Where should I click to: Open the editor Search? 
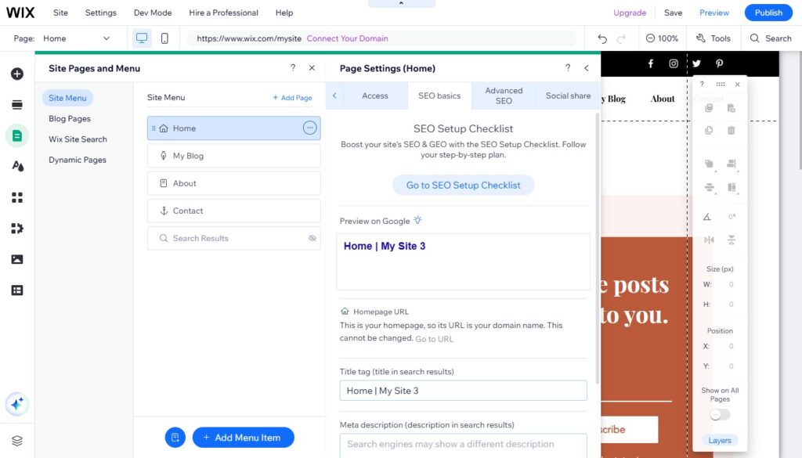771,38
